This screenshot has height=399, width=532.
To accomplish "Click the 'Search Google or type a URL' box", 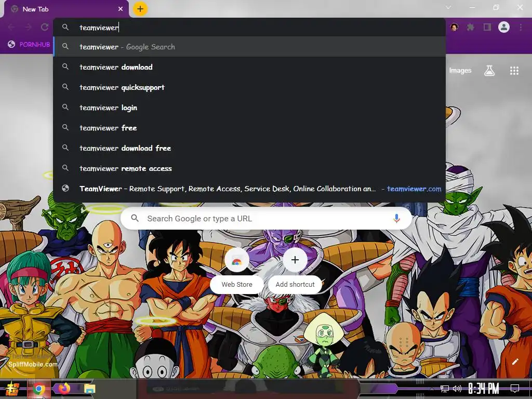I will [267, 219].
